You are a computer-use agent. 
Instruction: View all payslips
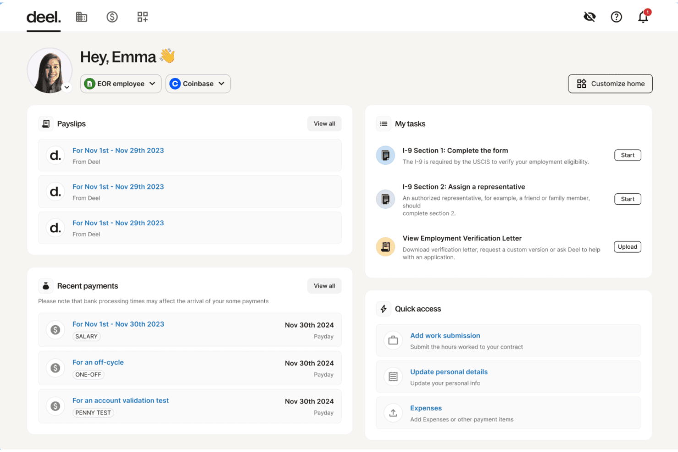pyautogui.click(x=324, y=124)
